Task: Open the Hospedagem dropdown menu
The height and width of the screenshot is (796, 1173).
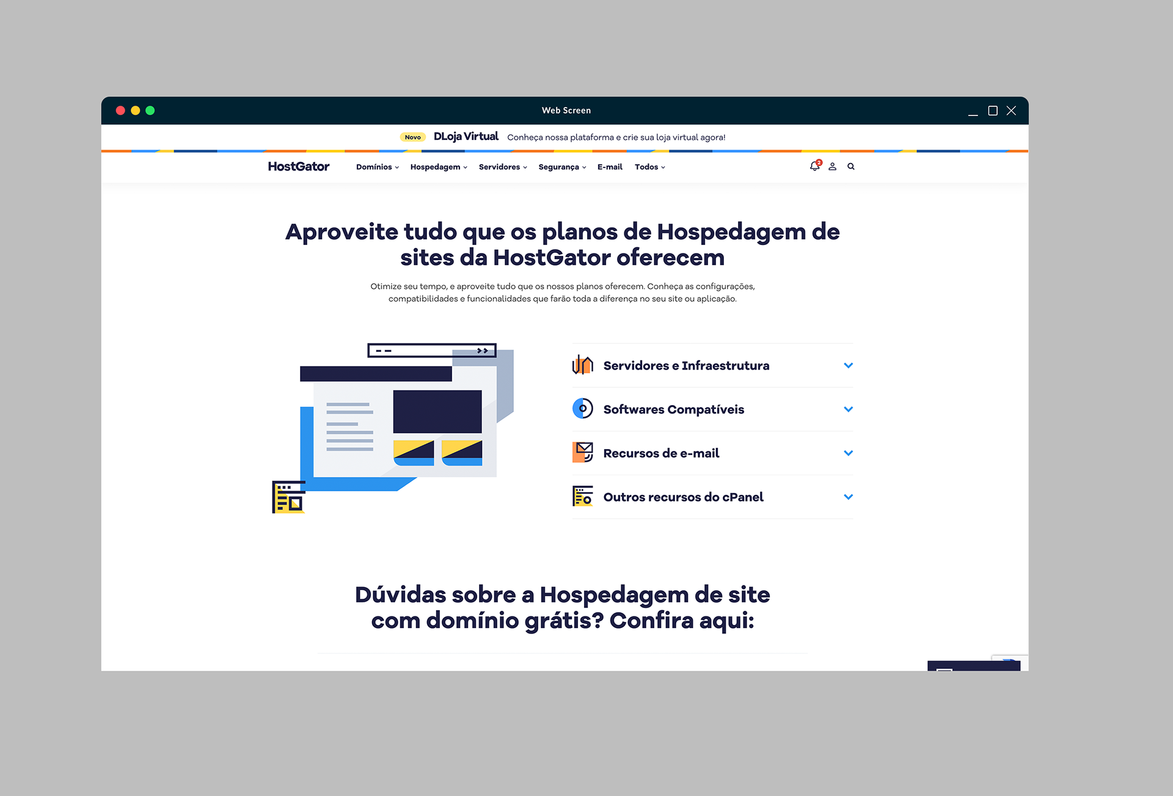Action: pyautogui.click(x=438, y=167)
